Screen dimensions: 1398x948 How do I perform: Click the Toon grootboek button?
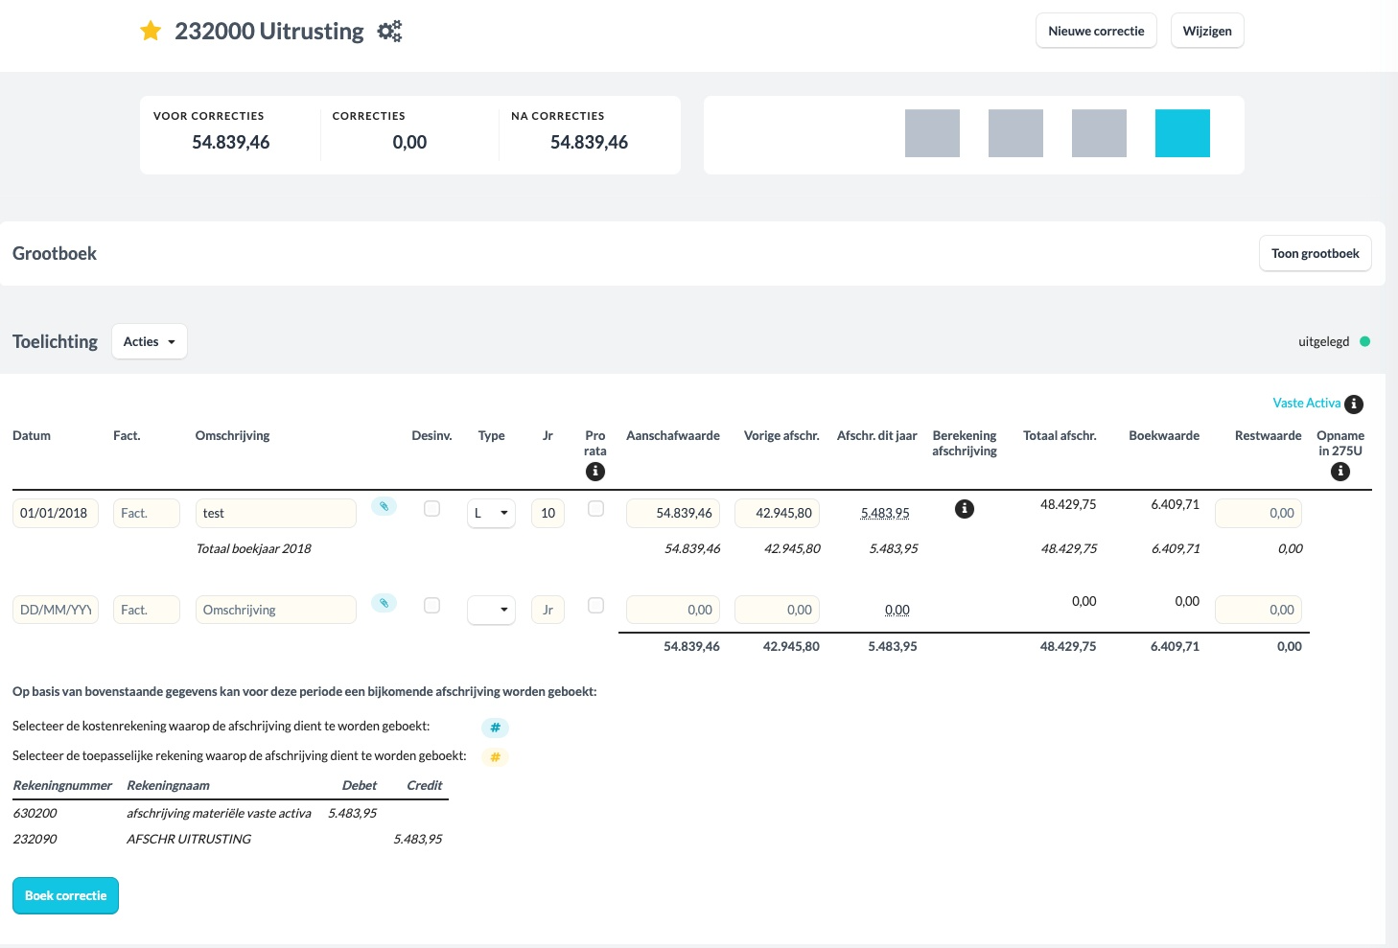coord(1316,253)
